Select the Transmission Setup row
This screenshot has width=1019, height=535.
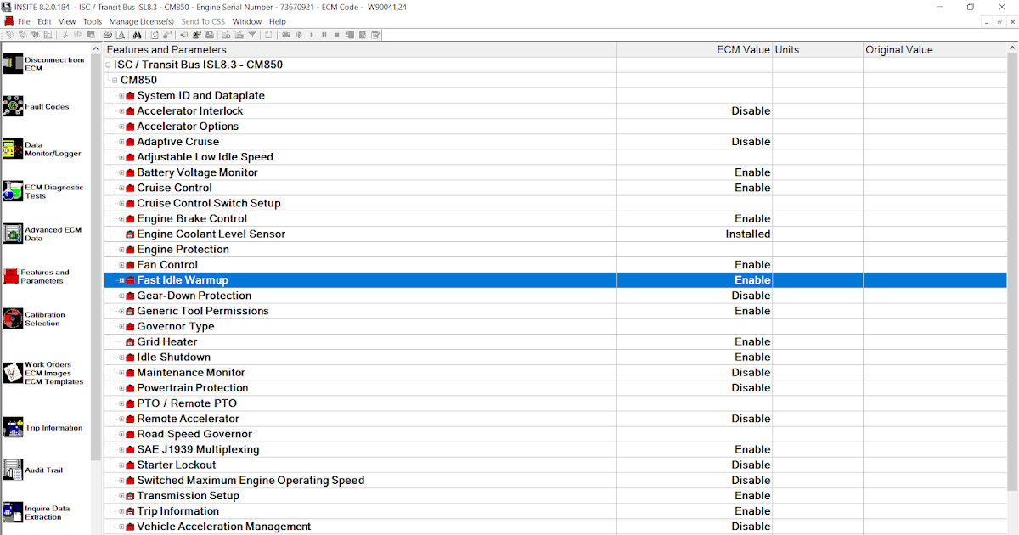point(555,496)
